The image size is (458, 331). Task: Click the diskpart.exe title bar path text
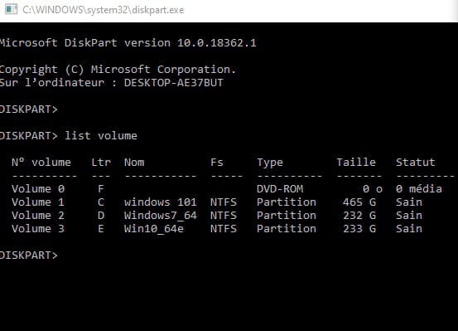pyautogui.click(x=103, y=10)
